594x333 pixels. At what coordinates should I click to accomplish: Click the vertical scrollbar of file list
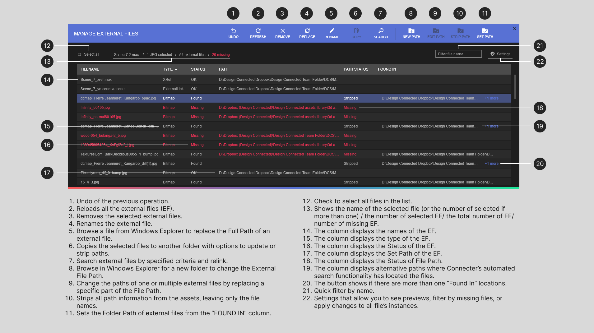tap(515, 87)
